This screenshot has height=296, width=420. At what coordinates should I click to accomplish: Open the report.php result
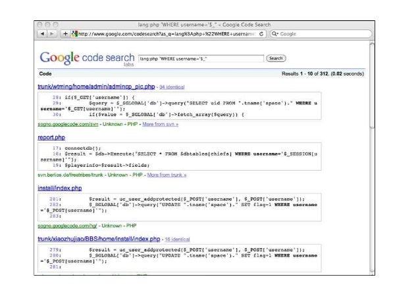coord(51,137)
